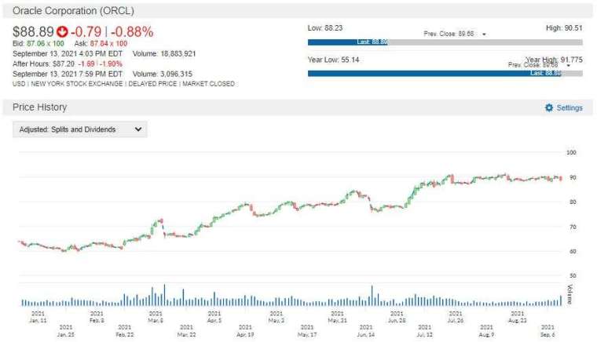The image size is (597, 342).
Task: Click the Oracle Corporation (ORCL) heading
Action: click(73, 11)
